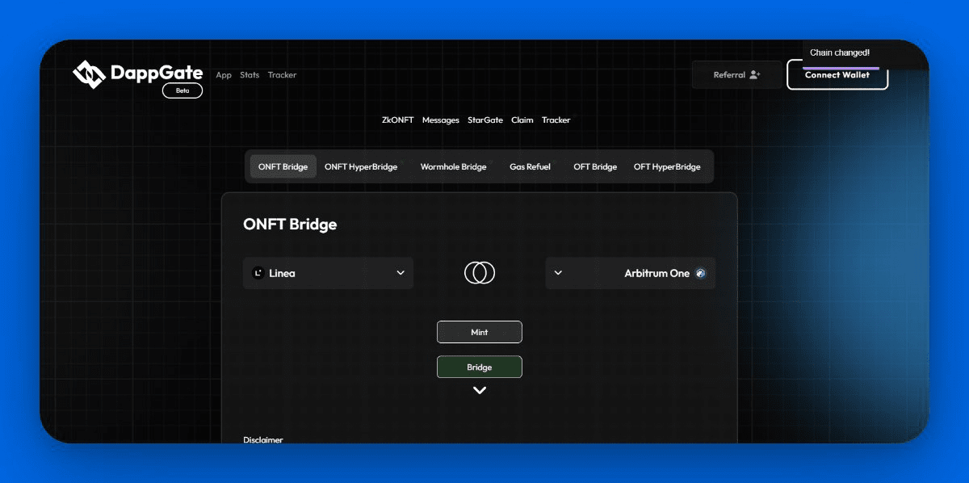
Task: Switch to ONFT HyperBridge tab
Action: pos(361,166)
